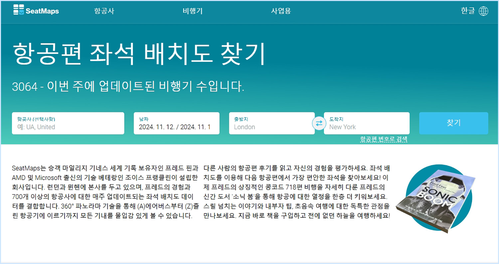Click the 찾기 search button

(x=454, y=123)
